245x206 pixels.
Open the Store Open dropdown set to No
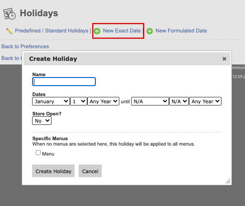(42, 121)
